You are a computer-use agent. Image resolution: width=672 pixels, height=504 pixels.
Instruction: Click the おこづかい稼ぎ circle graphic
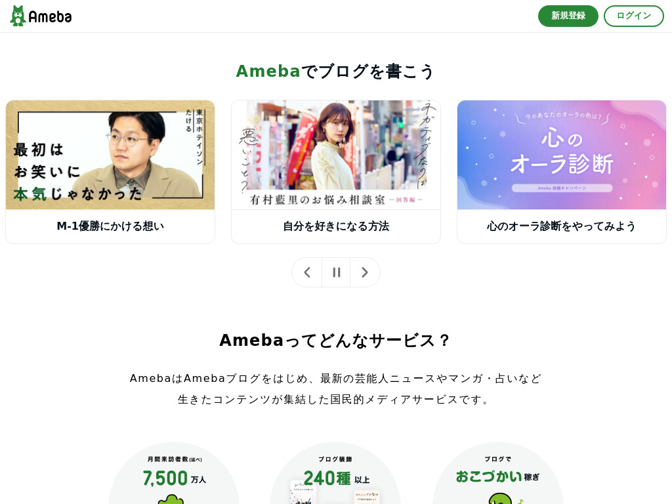point(497,473)
